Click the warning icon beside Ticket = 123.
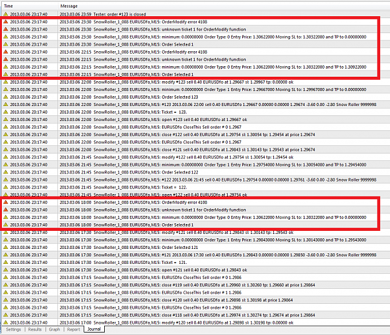 coord(6,112)
